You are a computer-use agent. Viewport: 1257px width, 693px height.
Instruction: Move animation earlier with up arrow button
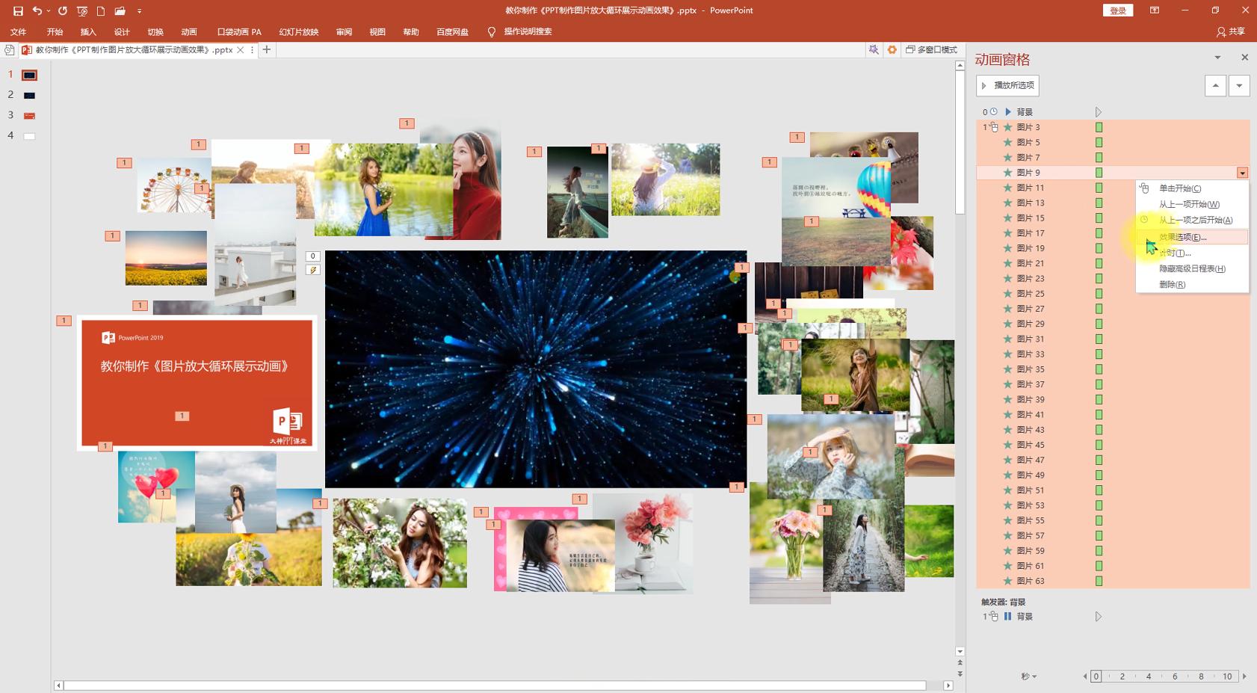click(1215, 85)
